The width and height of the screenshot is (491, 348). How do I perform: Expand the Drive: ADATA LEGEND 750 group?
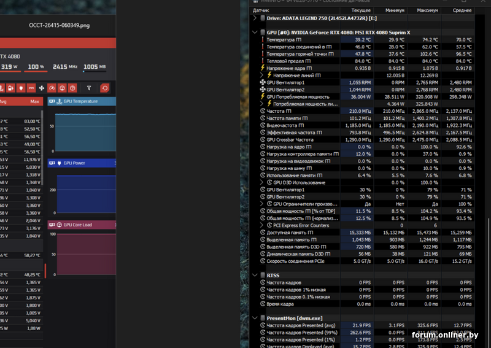click(x=255, y=18)
